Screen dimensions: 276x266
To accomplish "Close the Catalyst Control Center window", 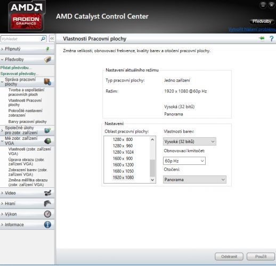I will (272, 5).
